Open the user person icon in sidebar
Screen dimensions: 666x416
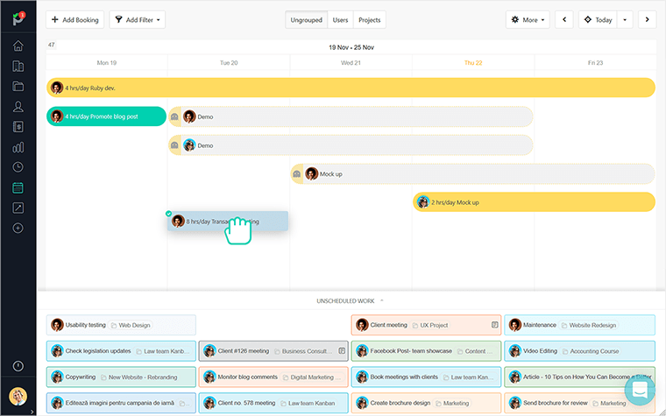coord(18,107)
